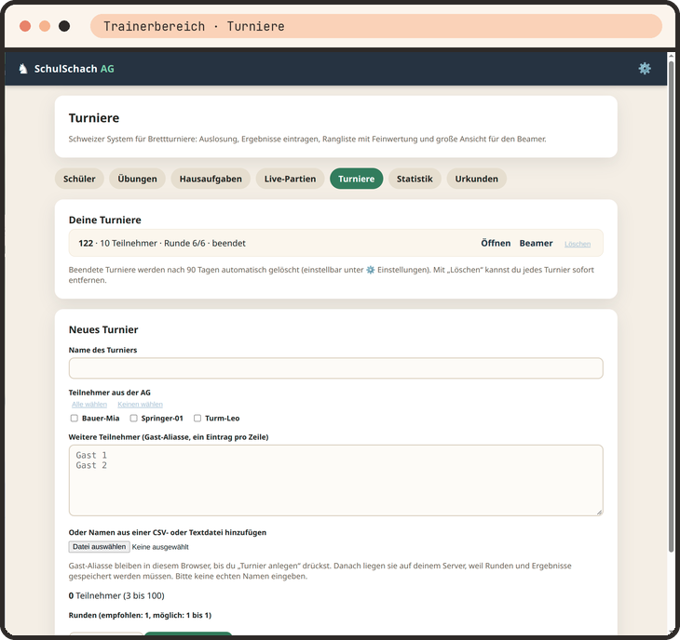Open settings via the gear icon in header

pos(645,69)
